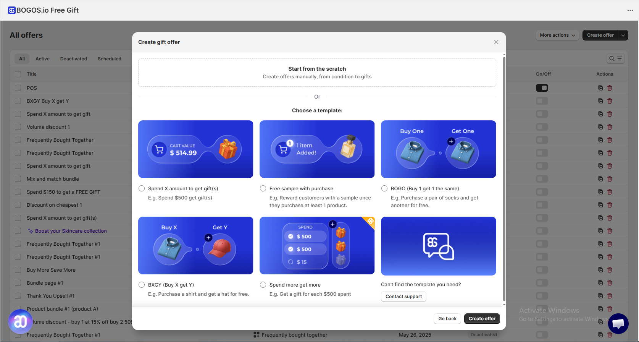Click the Contact support button
639x342 pixels.
coord(403,297)
